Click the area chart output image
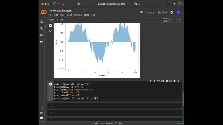 click(x=97, y=50)
